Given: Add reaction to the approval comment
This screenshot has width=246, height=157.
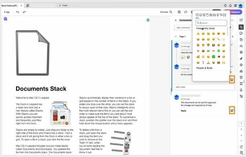Looking at the screenshot, I should (x=232, y=111).
